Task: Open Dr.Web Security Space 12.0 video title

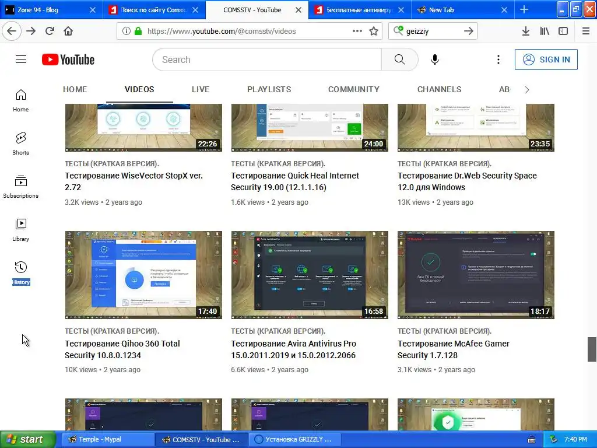Action: [x=467, y=181]
